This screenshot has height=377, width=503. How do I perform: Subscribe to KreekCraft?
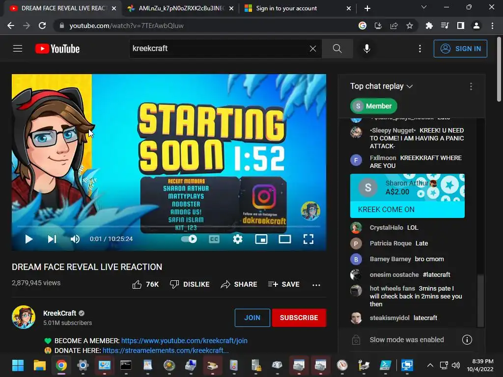(x=299, y=318)
